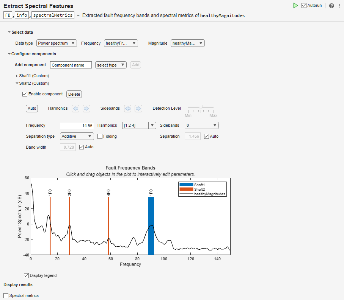Click the green Run task button
Viewport: 344px width, 300px height.
pyautogui.click(x=295, y=5)
